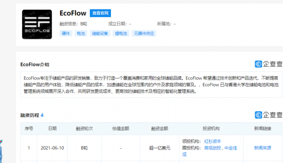Click the 2021-06-10 date cell

pyautogui.click(x=53, y=148)
